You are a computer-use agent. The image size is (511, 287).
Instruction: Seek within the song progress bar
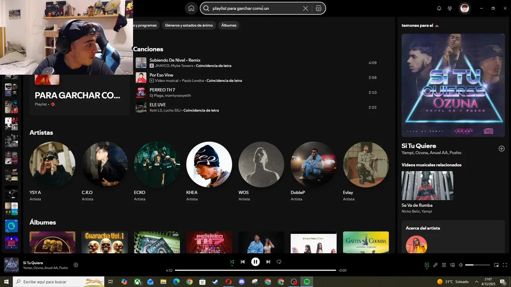(255, 270)
